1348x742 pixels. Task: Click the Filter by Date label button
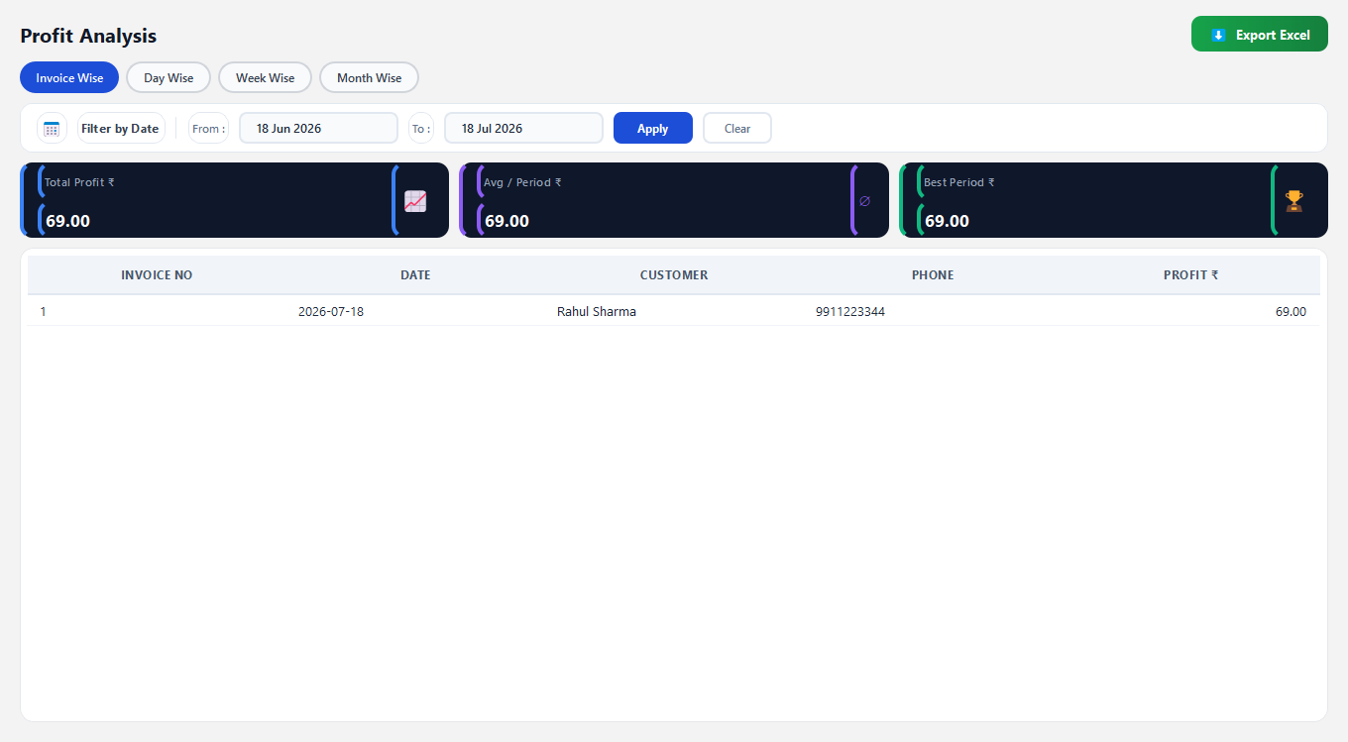pyautogui.click(x=121, y=128)
